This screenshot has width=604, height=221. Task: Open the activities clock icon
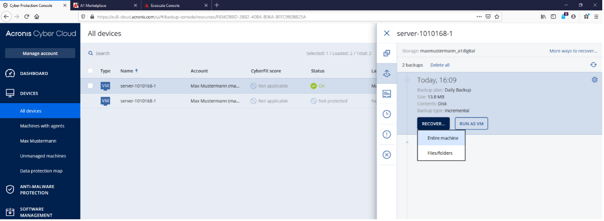(x=386, y=114)
